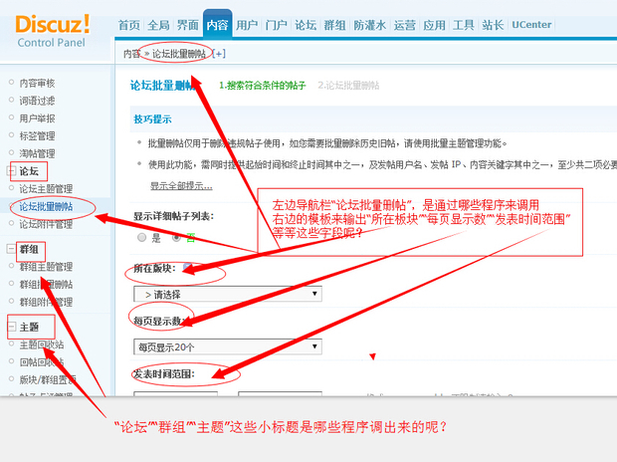Open the 工具 tab
This screenshot has height=462, width=617.
pos(463,25)
